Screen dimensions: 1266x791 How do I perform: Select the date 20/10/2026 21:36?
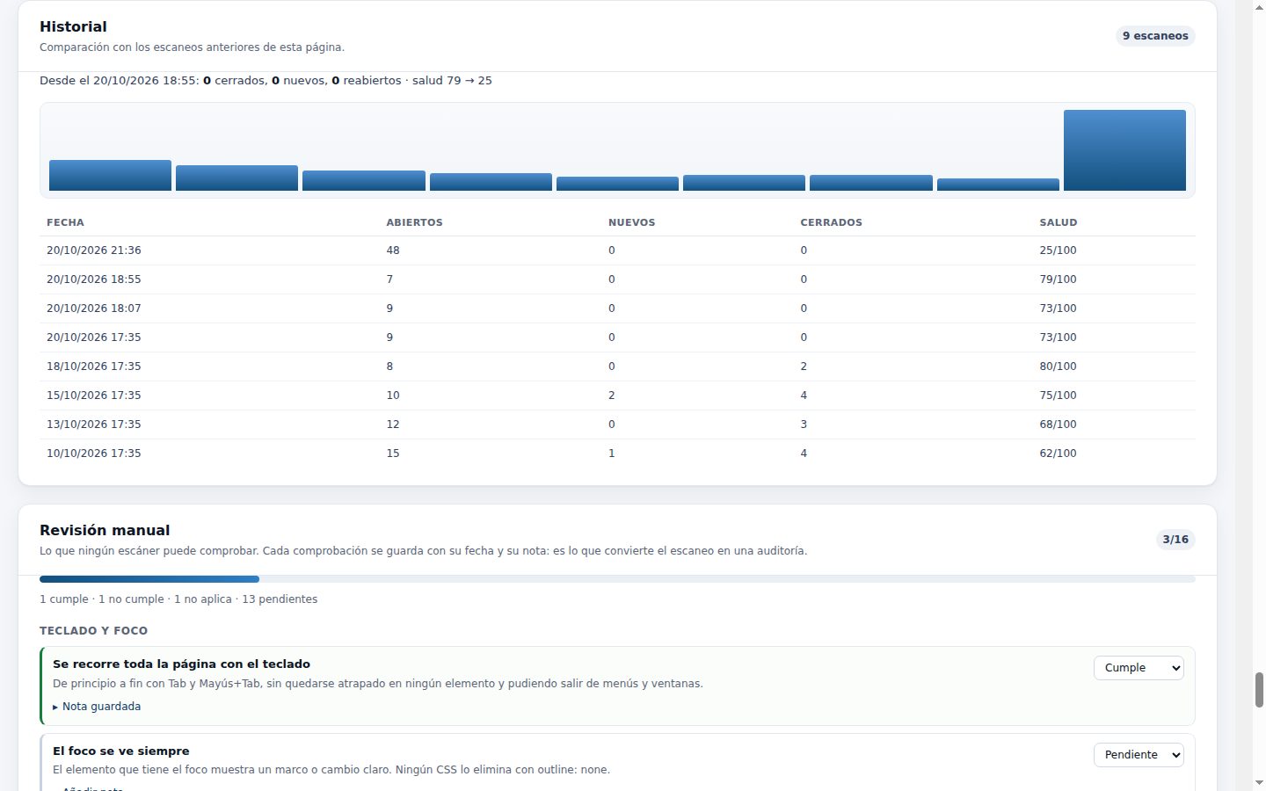pos(94,250)
